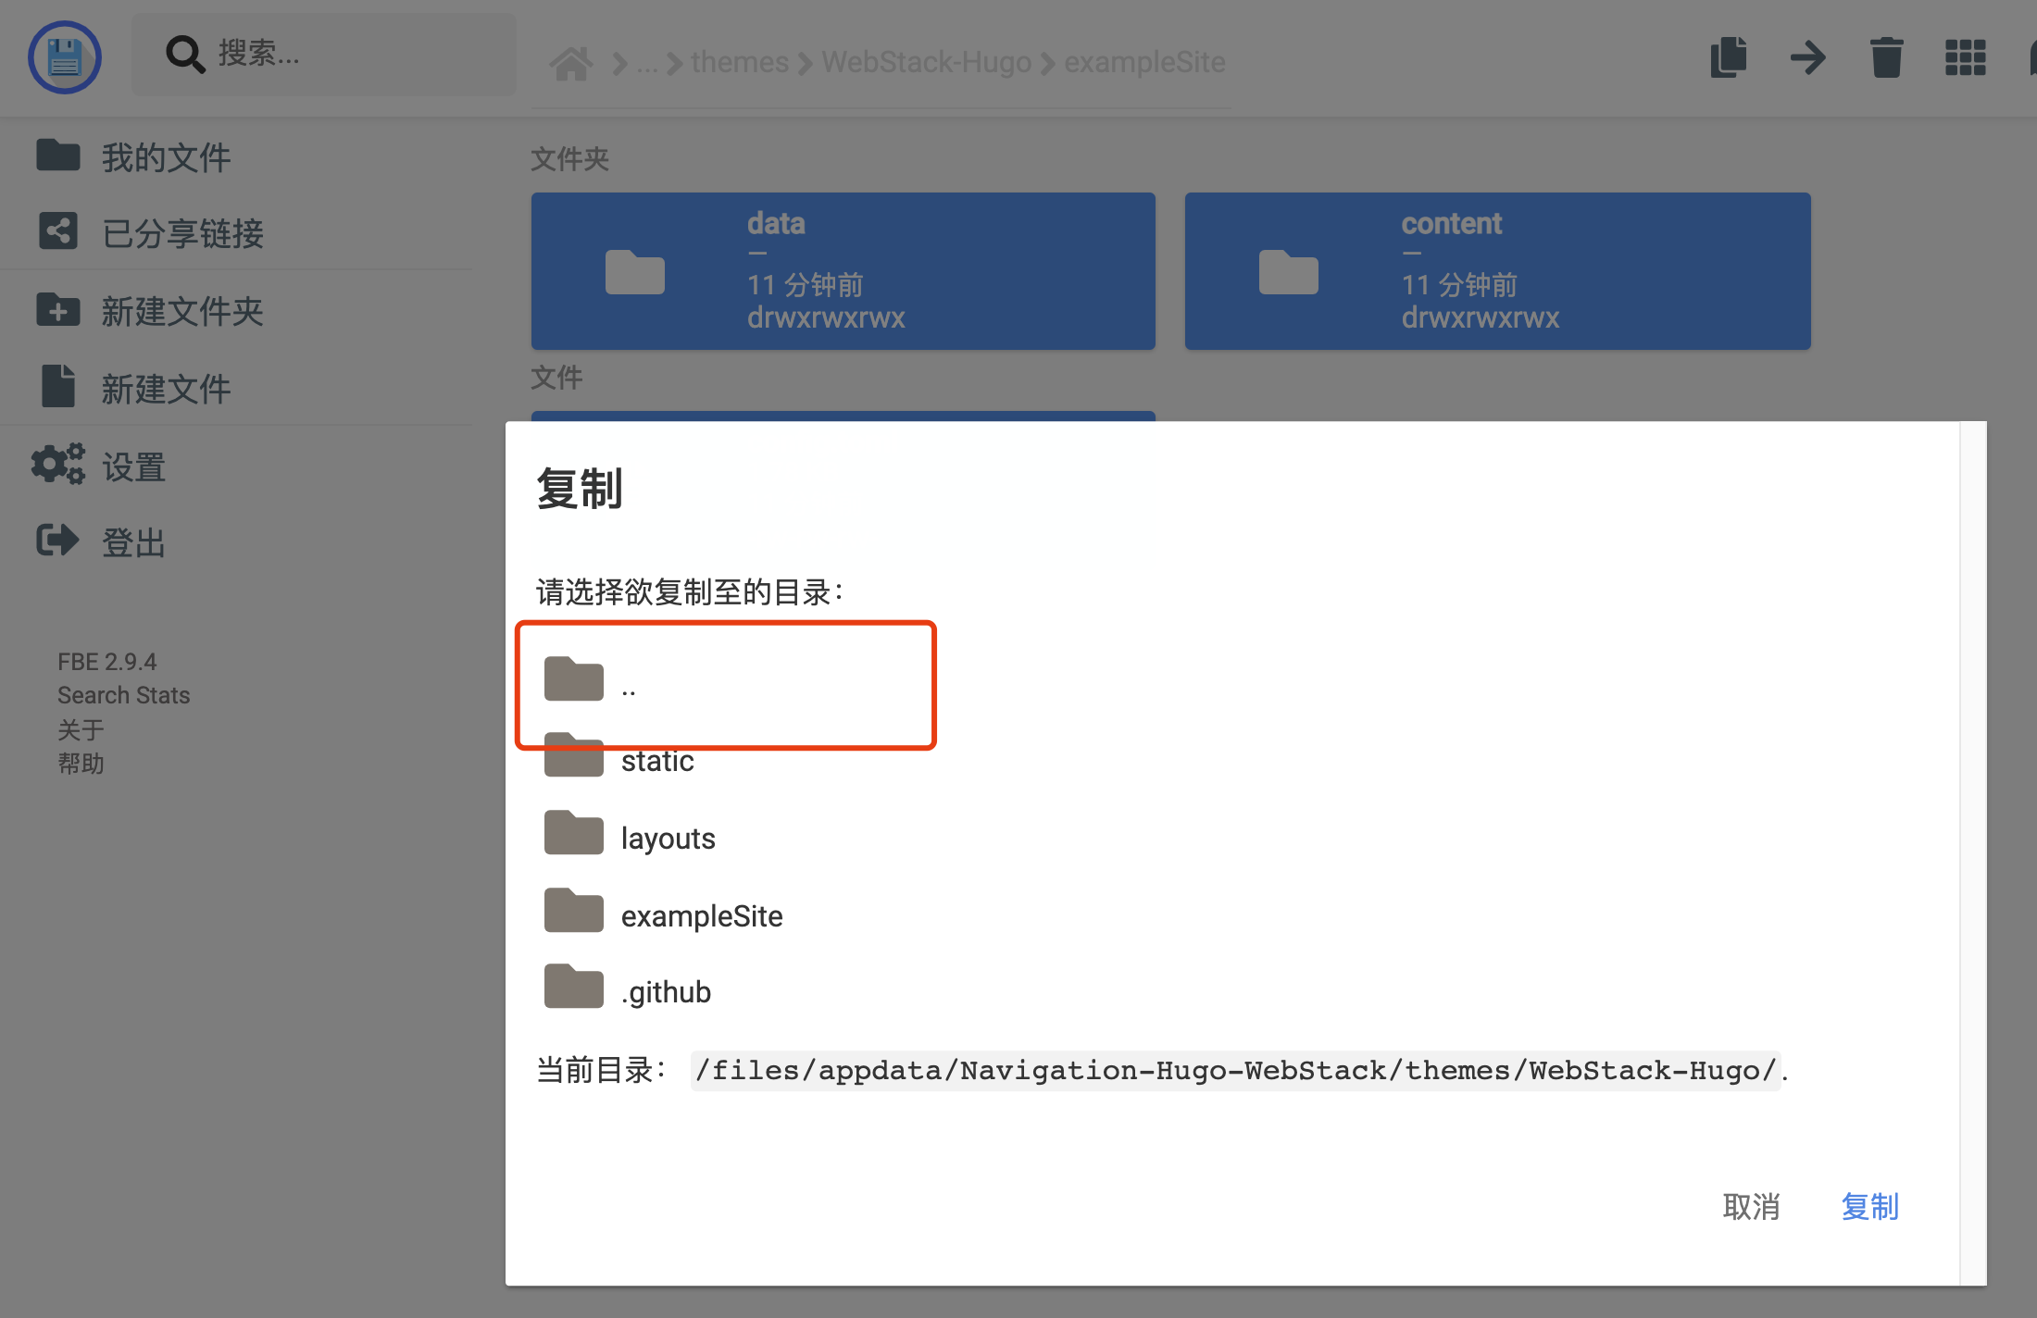The height and width of the screenshot is (1318, 2037).
Task: Switch to grid view with the grid icon
Action: tap(1965, 57)
